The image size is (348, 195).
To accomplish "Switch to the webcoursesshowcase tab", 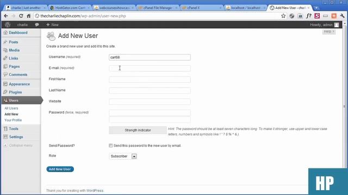I will point(114,8).
